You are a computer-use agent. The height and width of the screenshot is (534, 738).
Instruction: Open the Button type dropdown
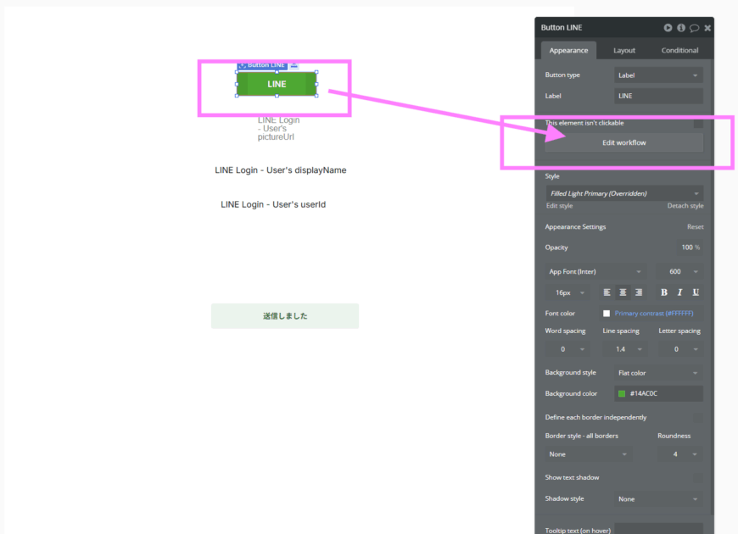658,75
